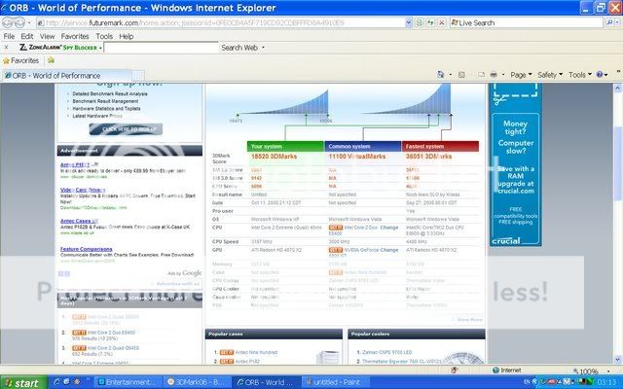This screenshot has width=623, height=389.
Task: Click the Add to Favorites Bar icon
Action: click(x=51, y=60)
